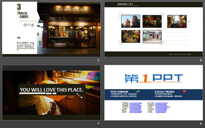Click the first link in slide 8 right list
Image resolution: width=205 pixels, height=128 pixels.
point(162,103)
